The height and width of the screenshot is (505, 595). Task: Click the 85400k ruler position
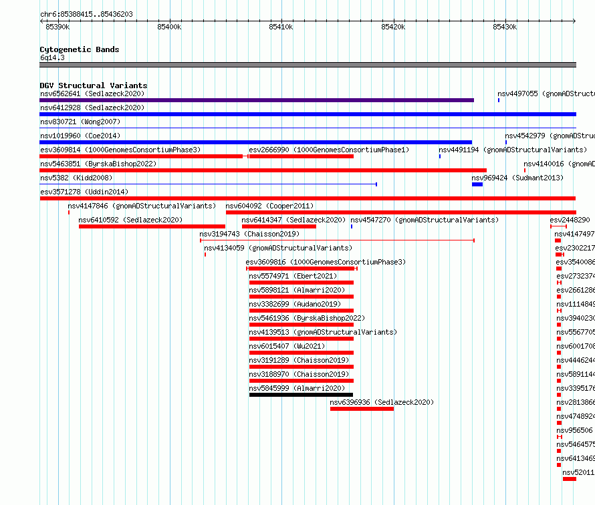pyautogui.click(x=169, y=27)
